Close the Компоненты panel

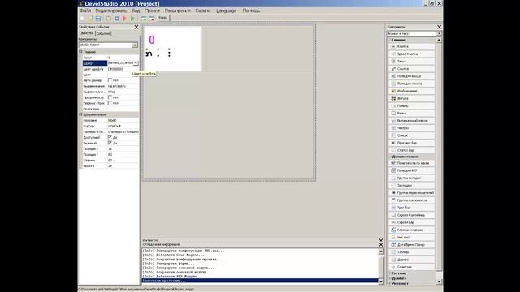[439, 27]
